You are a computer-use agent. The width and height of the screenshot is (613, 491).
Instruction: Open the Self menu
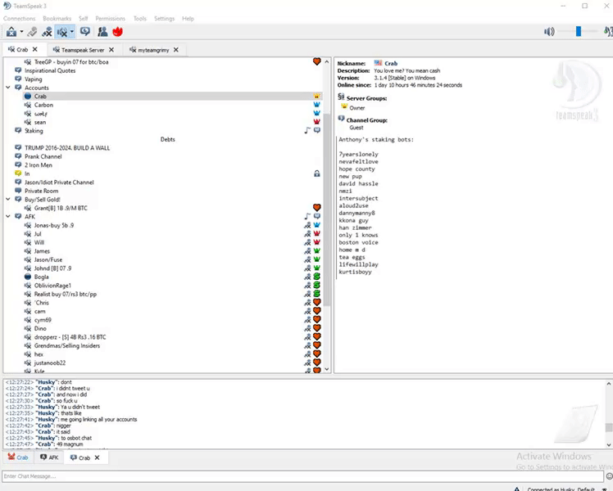tap(84, 18)
